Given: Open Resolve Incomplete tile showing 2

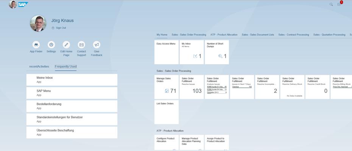Looking at the screenshot, I should 267,87.
